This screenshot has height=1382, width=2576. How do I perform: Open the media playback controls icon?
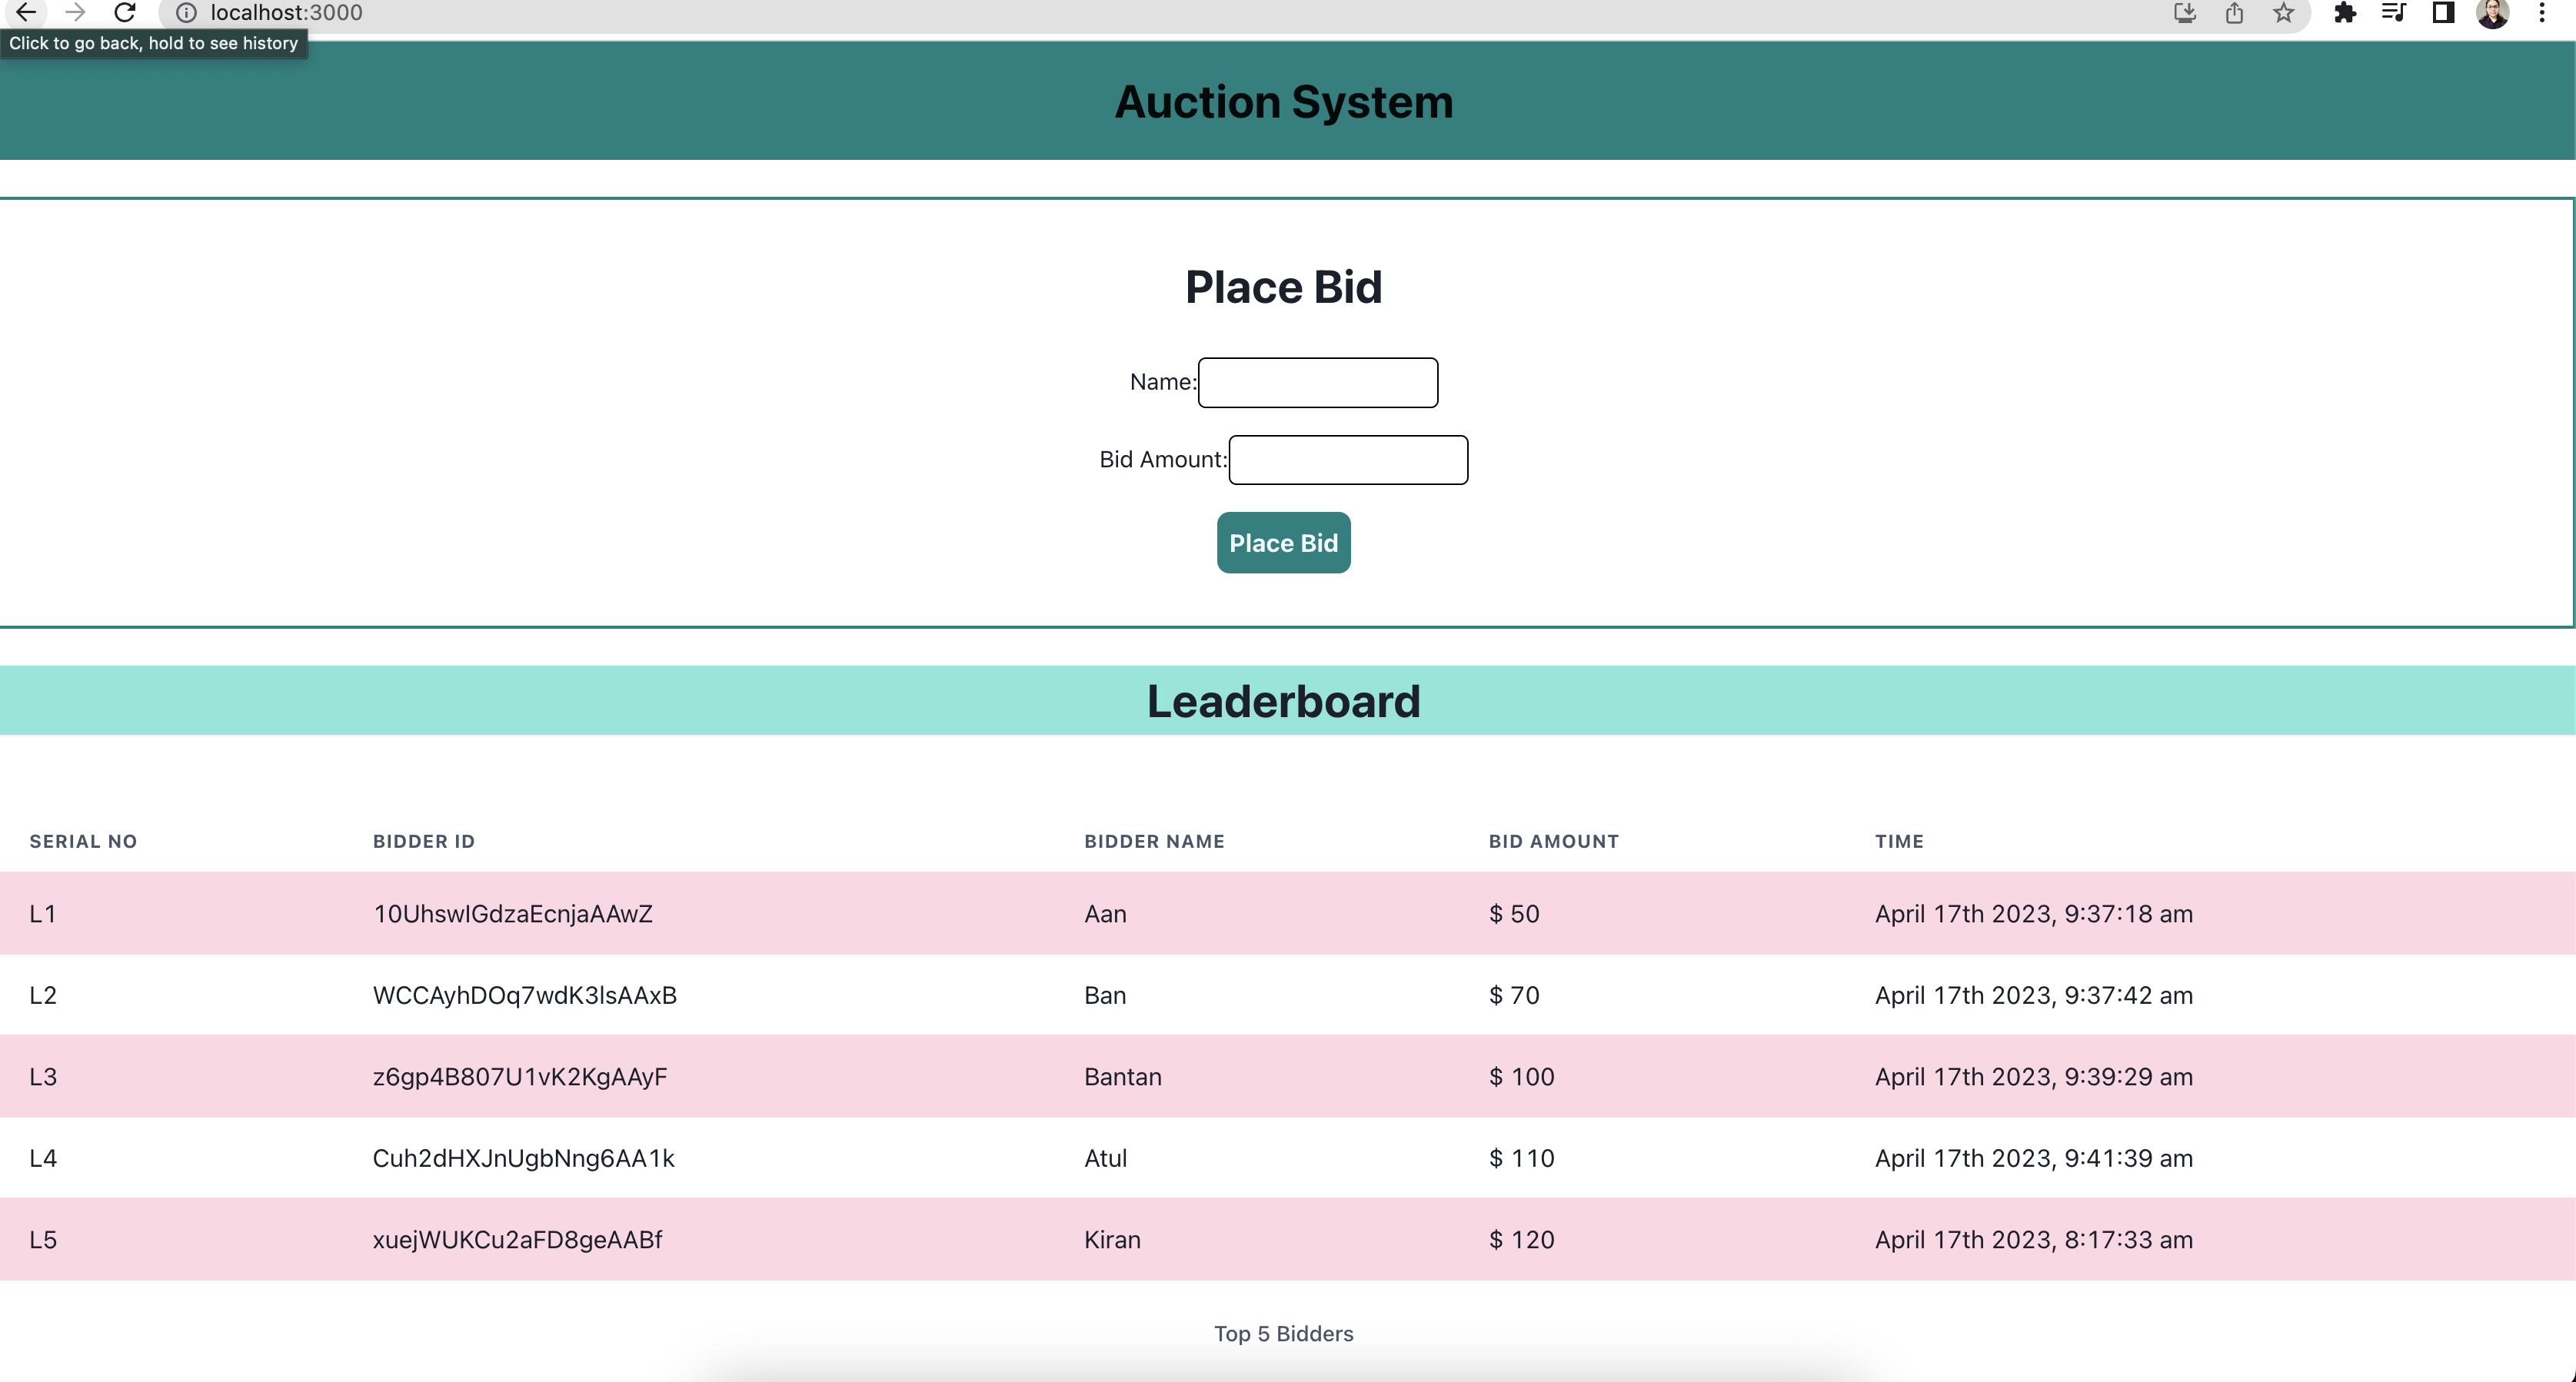pos(2394,13)
